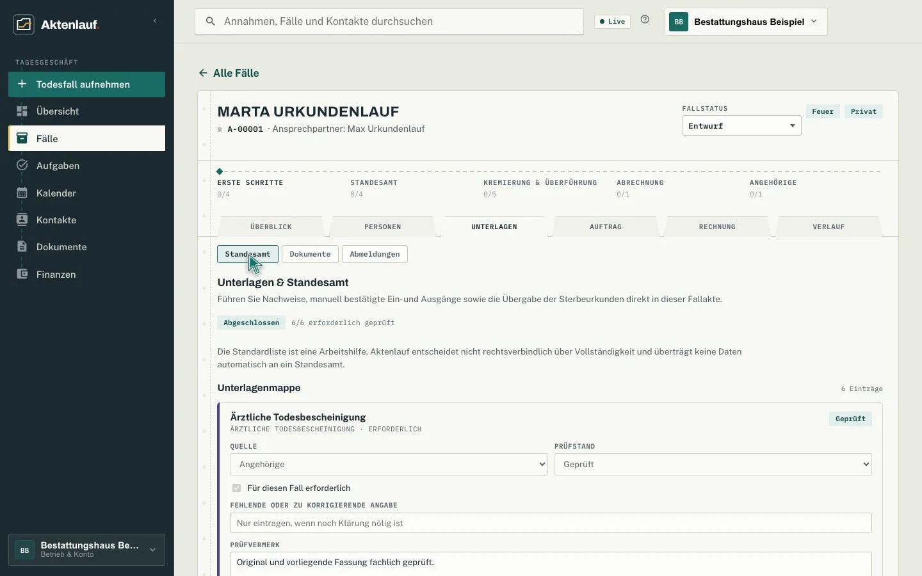Click the plus icon for Todesfall aufnehmen
The image size is (922, 576).
pos(22,84)
